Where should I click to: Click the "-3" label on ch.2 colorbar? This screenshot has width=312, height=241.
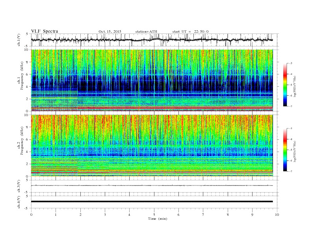coord(291,128)
